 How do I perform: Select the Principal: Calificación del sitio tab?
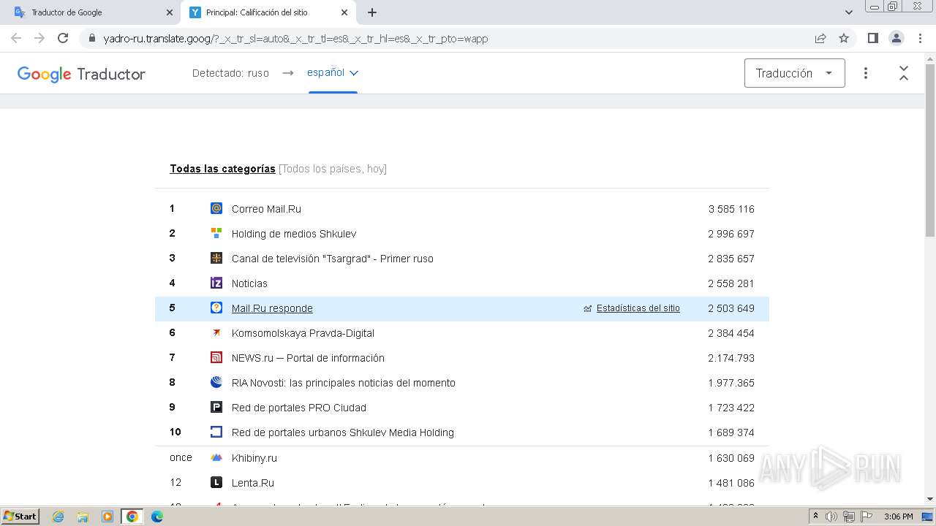pos(267,12)
